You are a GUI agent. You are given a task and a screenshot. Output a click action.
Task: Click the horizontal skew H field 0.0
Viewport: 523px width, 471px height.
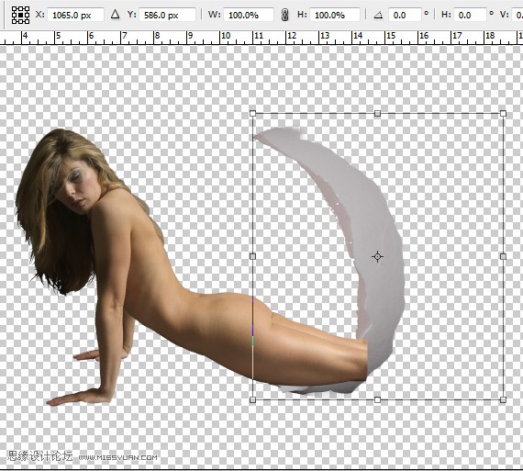tap(470, 15)
